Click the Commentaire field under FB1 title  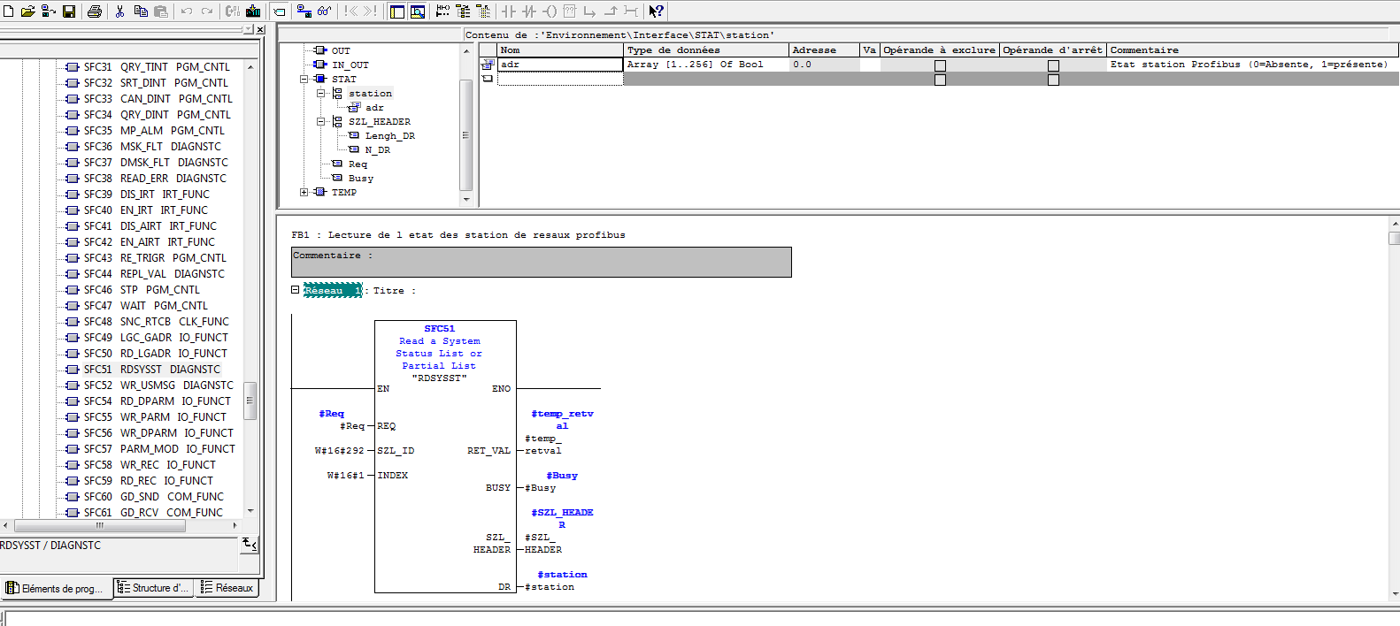pyautogui.click(x=541, y=263)
